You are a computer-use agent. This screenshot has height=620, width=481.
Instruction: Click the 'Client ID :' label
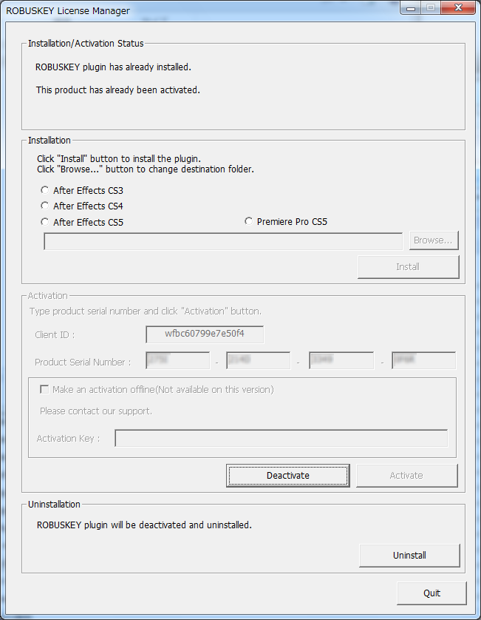tap(55, 335)
